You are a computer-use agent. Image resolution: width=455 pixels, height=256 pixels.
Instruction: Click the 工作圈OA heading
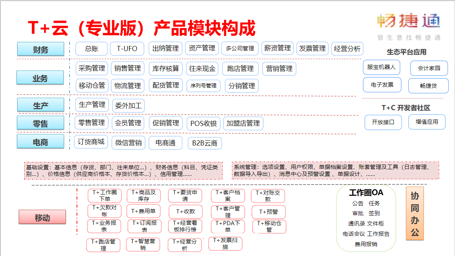366,193
